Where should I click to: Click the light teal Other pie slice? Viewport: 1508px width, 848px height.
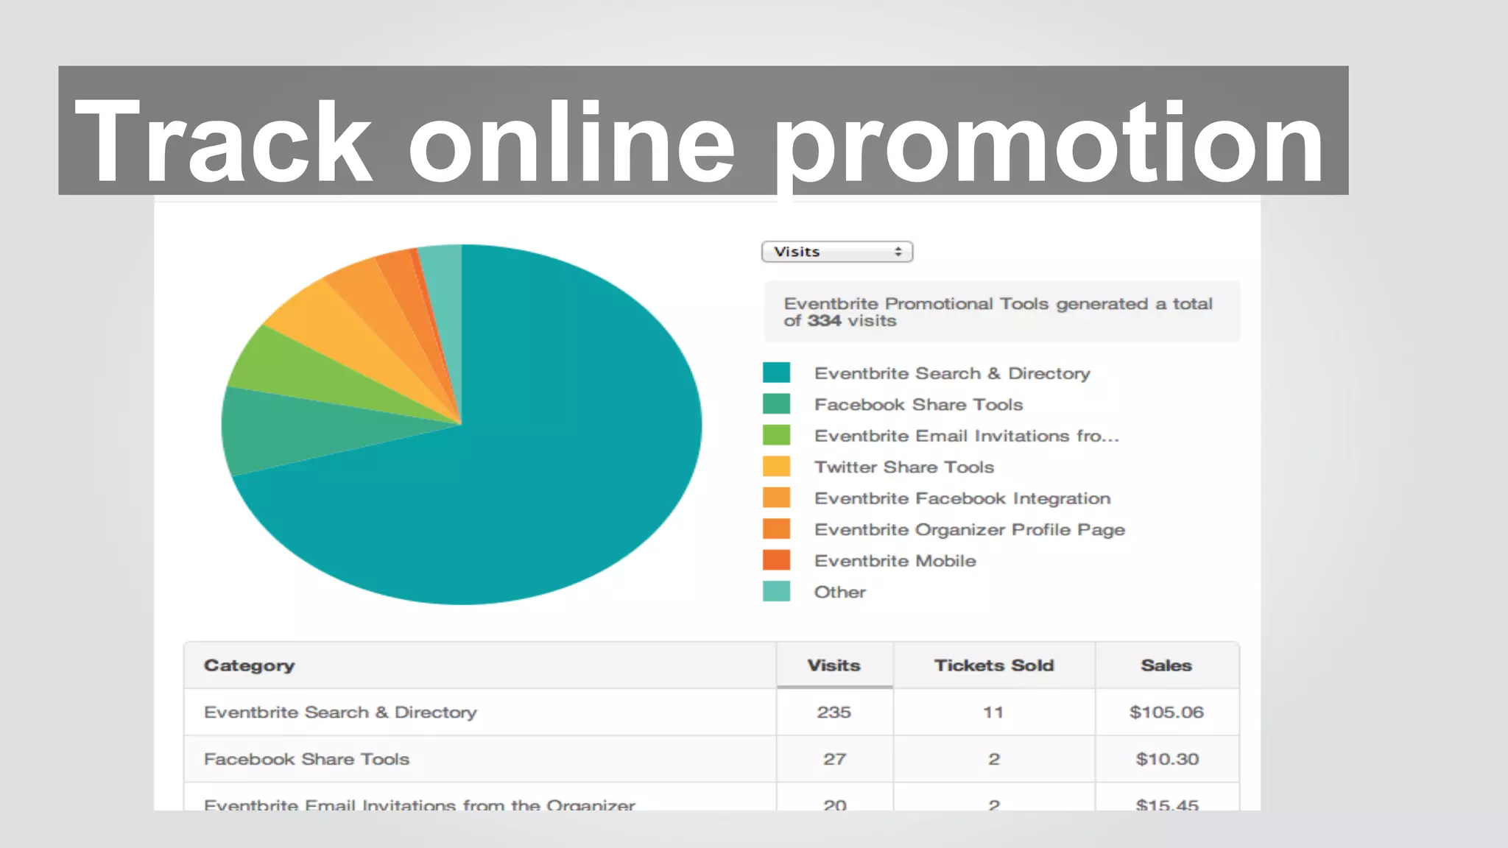(x=445, y=294)
